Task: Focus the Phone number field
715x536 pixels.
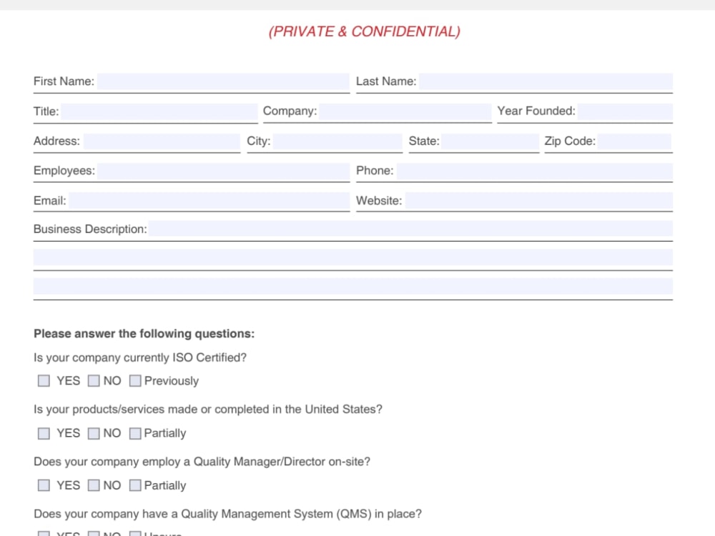Action: point(534,171)
